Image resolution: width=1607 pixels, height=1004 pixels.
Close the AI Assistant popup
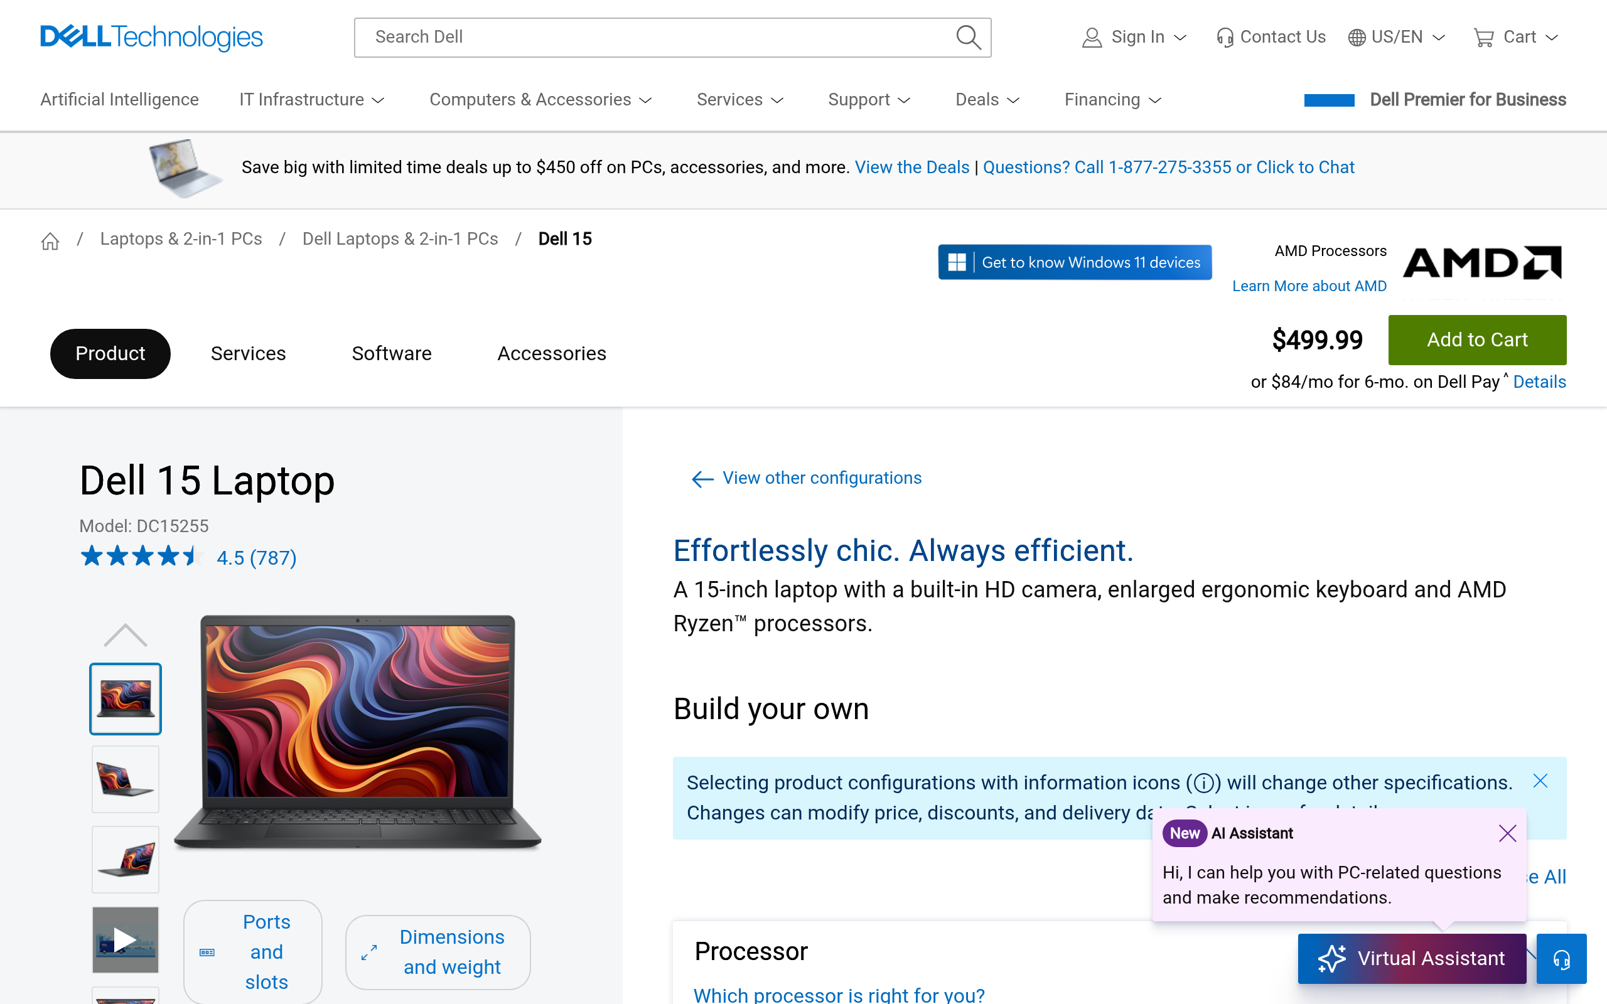1507,833
